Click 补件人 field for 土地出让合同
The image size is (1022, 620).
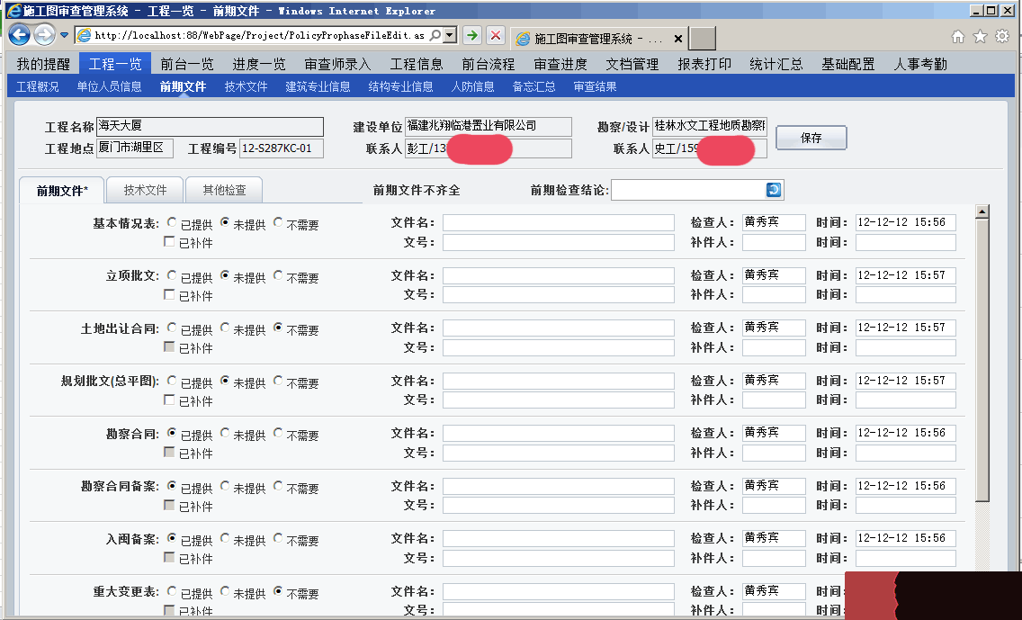pos(774,347)
